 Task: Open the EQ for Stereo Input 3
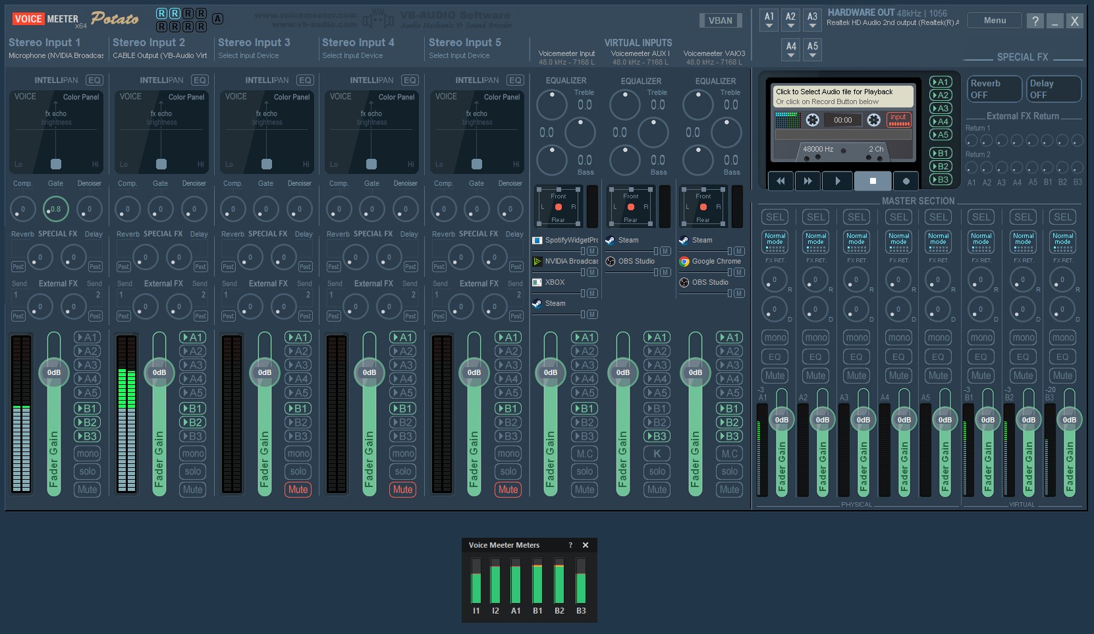(x=305, y=80)
